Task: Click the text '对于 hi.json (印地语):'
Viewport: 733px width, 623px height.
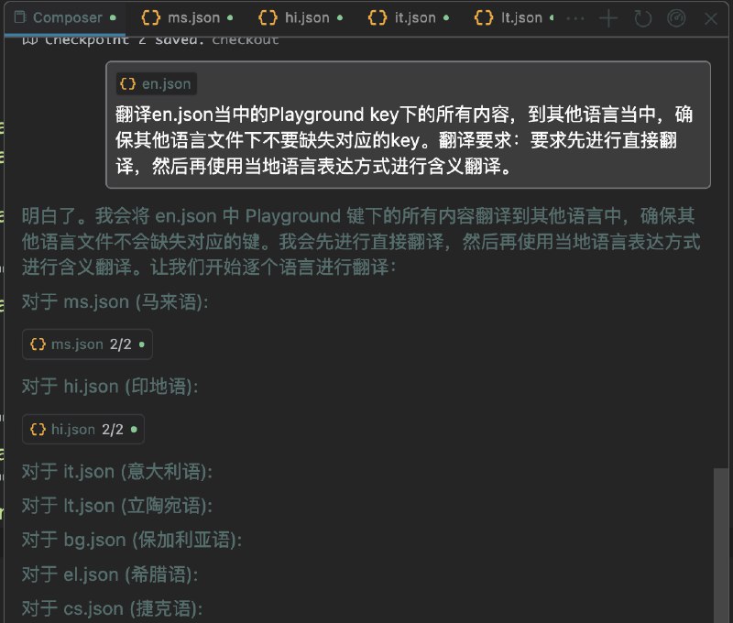Action: tap(110, 387)
